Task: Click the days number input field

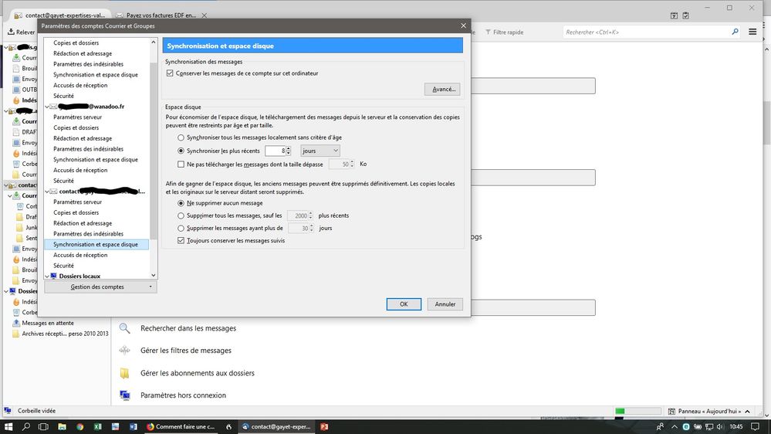Action: click(276, 151)
